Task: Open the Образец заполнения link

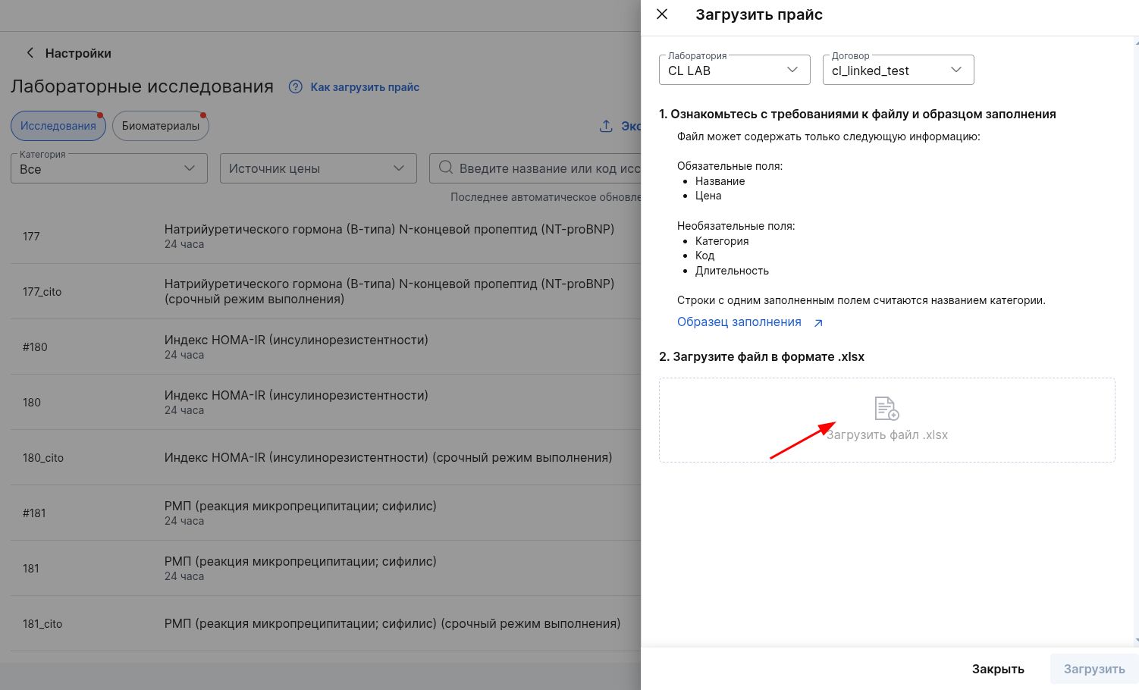Action: click(739, 322)
